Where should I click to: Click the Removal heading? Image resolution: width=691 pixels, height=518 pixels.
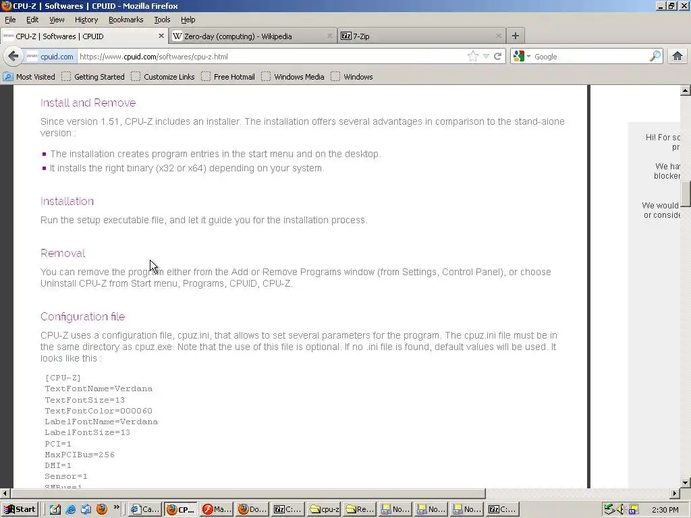click(63, 254)
